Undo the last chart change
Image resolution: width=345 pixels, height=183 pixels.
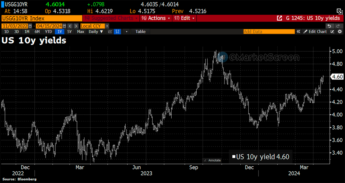pyautogui.click(x=329, y=26)
